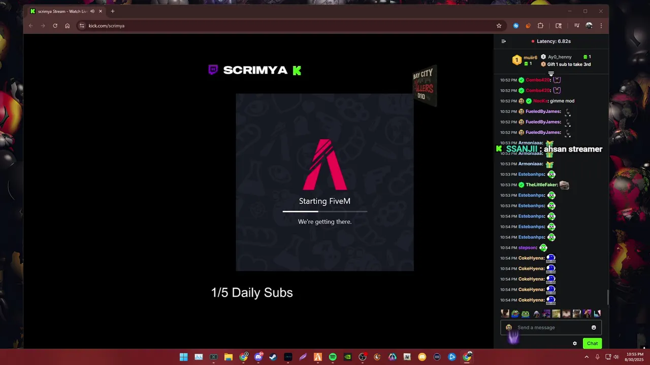650x365 pixels.
Task: Collapse the chat panel using the arrow icon
Action: pos(503,42)
